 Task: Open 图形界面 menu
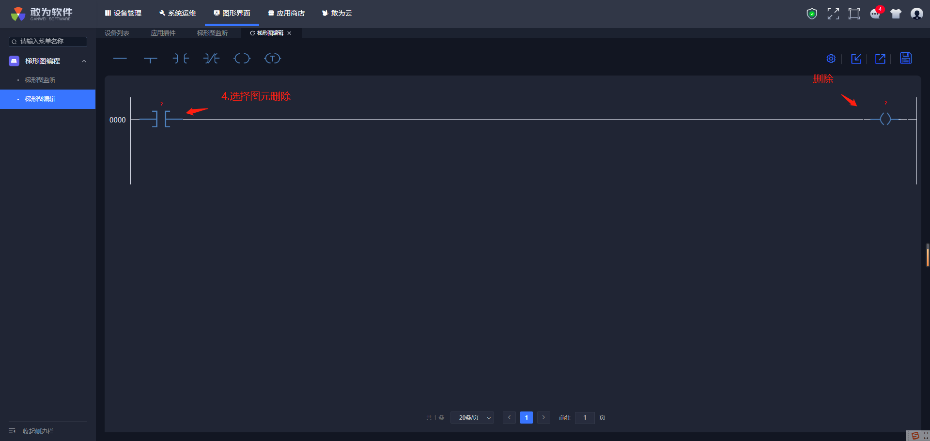pos(232,13)
